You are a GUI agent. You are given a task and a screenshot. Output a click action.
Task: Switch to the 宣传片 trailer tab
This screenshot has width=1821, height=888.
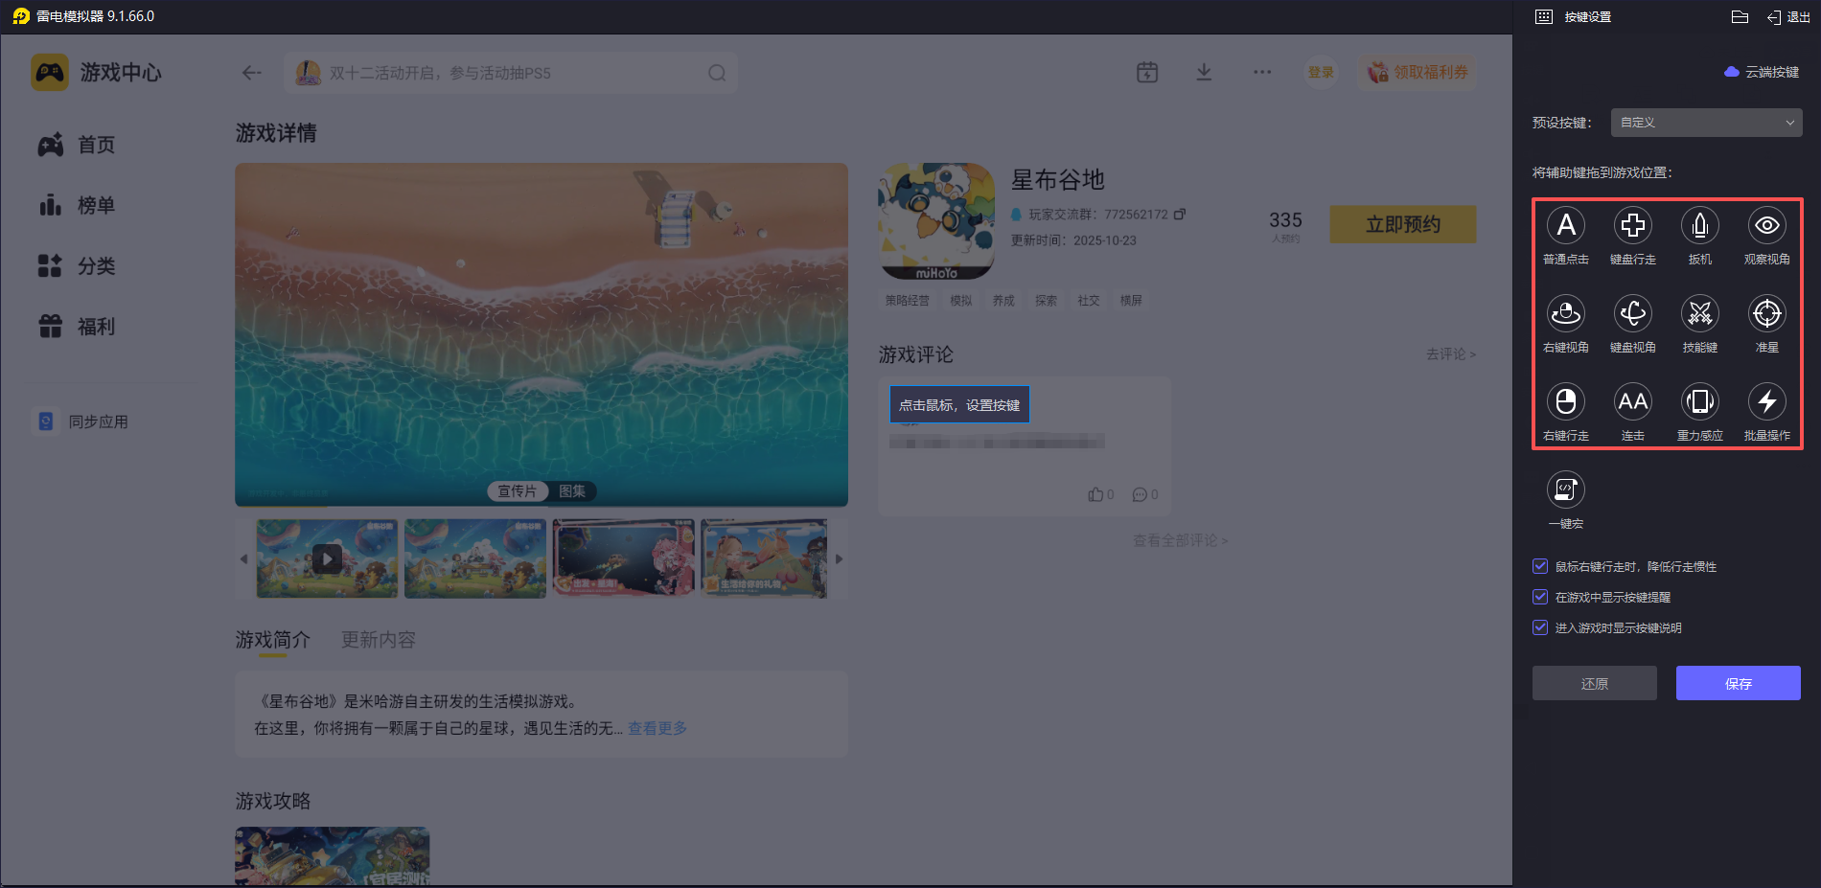518,491
